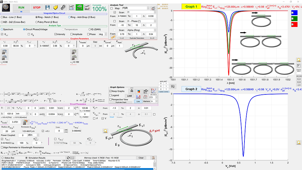Click the red arrows swap graphs icon
Screen dimensions: 302x170
[x=145, y=96]
